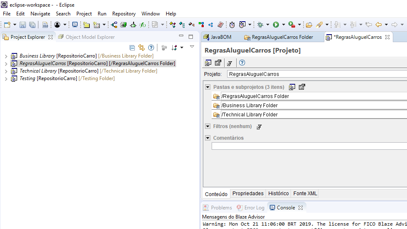
Task: Click the Run with toolbox icon
Action: [292, 25]
